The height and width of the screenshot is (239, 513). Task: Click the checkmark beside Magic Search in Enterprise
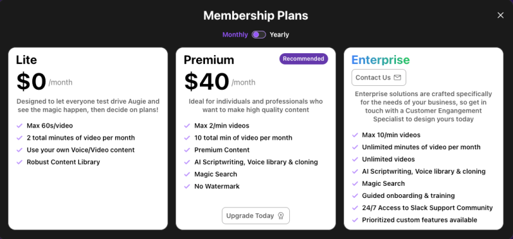355,183
